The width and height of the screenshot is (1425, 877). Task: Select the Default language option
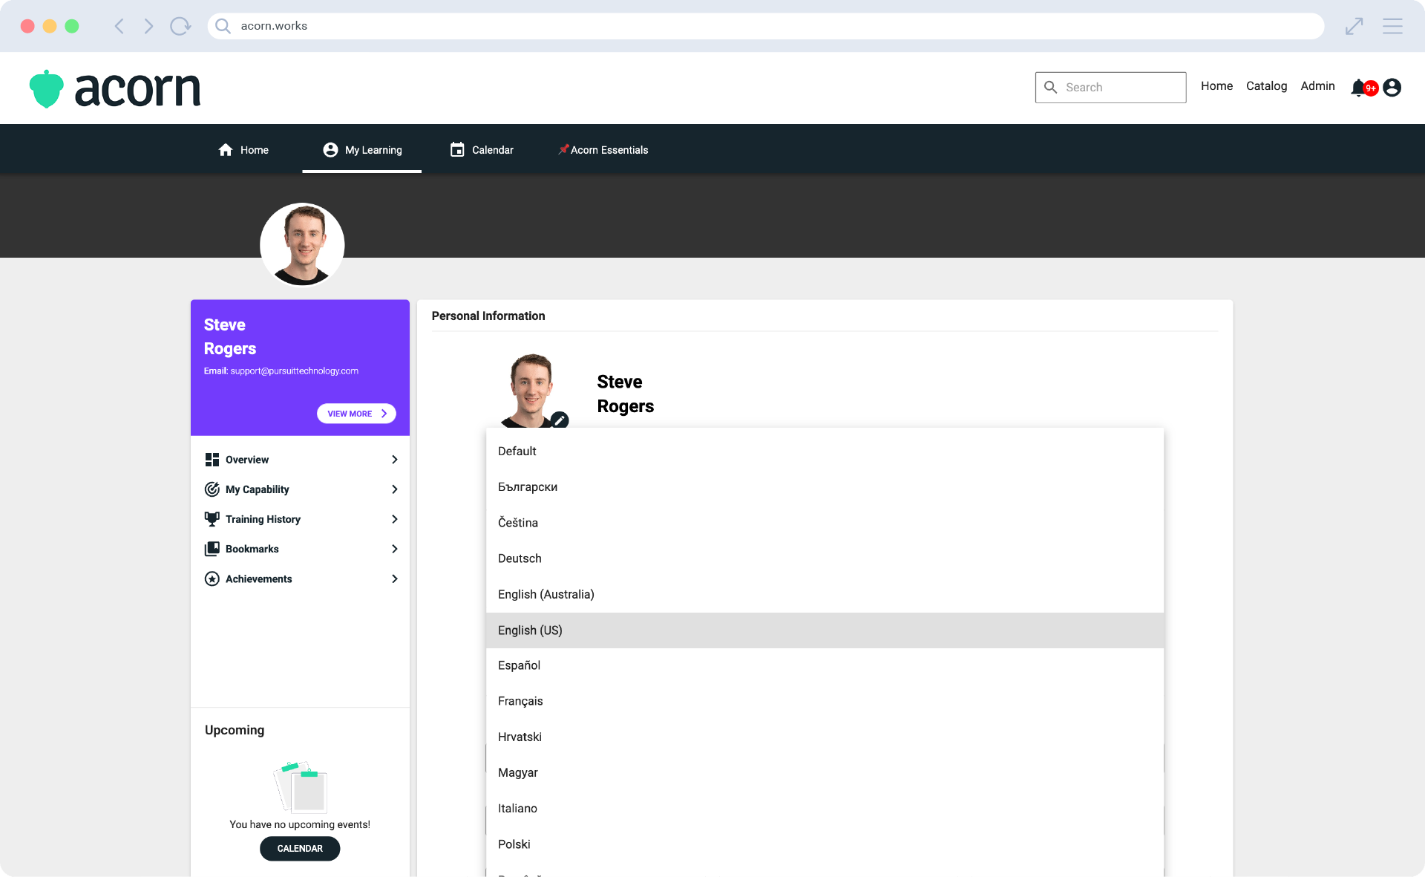[517, 451]
